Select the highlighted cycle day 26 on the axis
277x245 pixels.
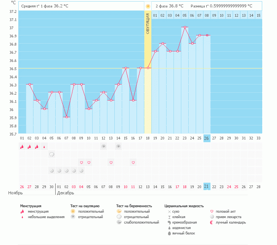[x=207, y=138]
